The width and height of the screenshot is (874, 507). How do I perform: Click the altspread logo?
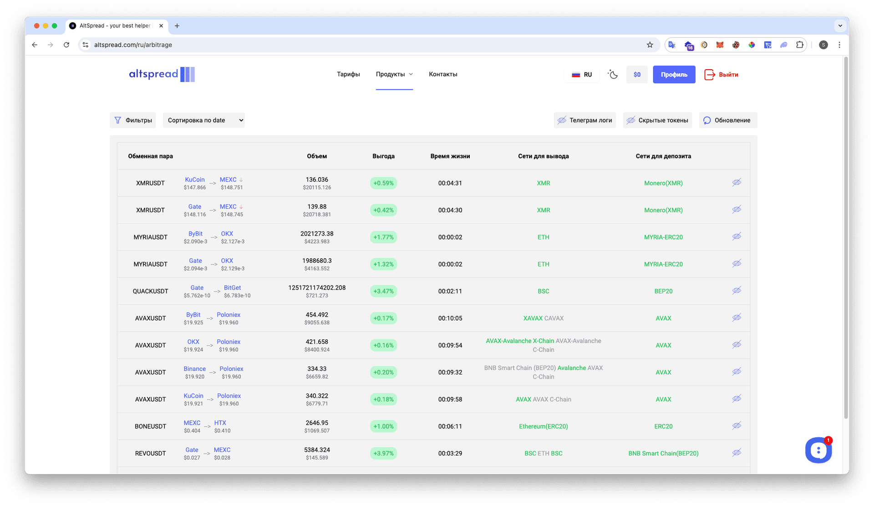(162, 74)
